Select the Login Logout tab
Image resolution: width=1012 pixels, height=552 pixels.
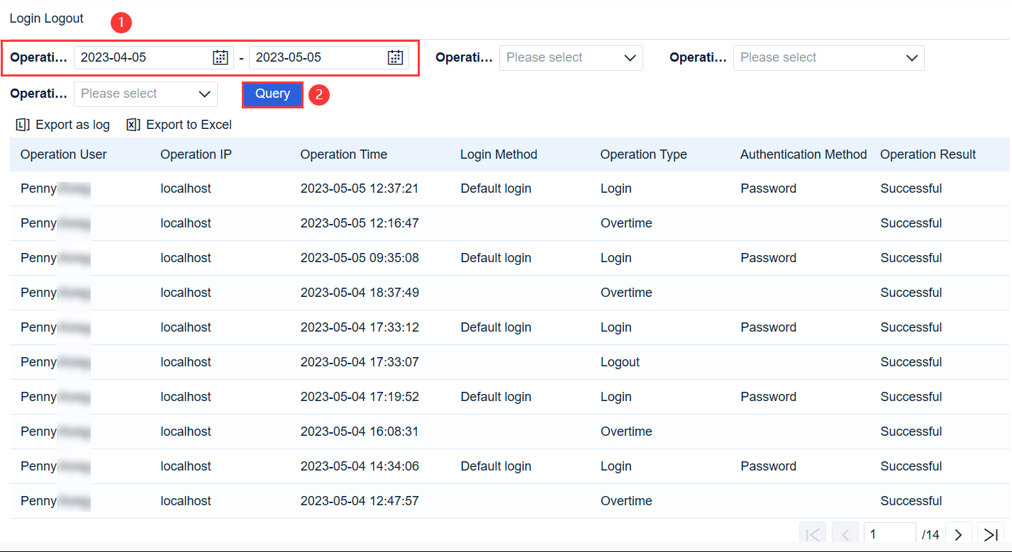tap(46, 18)
